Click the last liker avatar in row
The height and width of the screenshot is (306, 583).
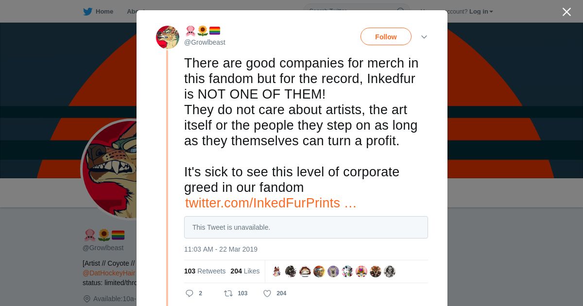click(x=390, y=272)
